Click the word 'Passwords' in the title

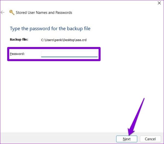tap(64, 13)
